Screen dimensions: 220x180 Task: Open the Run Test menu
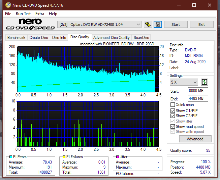pyautogui.click(x=23, y=14)
